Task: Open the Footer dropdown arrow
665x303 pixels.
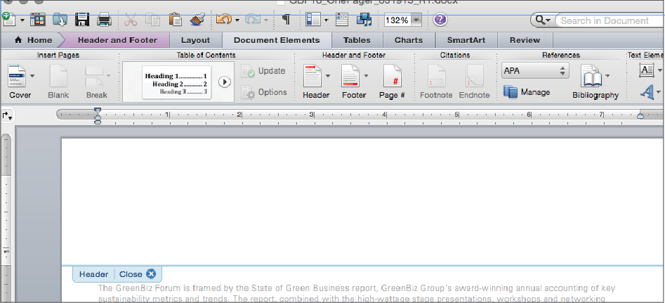Action: pyautogui.click(x=366, y=76)
